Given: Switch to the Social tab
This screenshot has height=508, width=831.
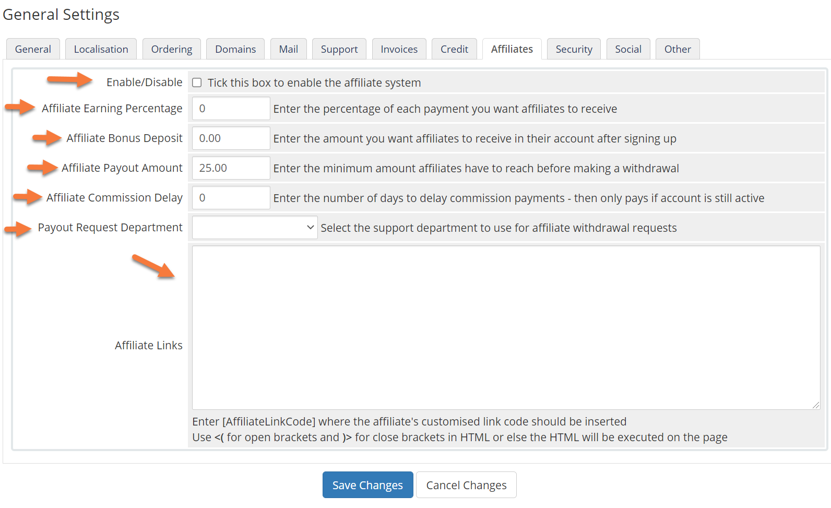Looking at the screenshot, I should click(628, 49).
